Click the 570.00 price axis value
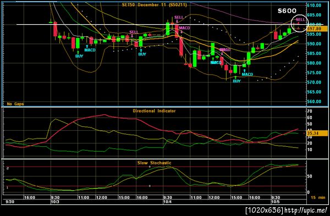Viewport: 330px width, 216px height. [x=314, y=82]
